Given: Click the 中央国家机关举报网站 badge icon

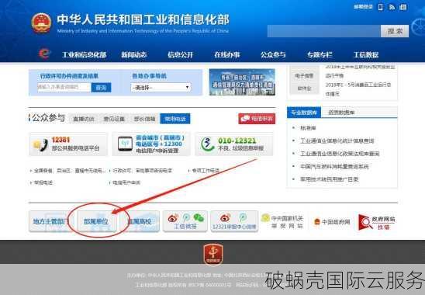Looking at the screenshot, I should click(x=265, y=217).
